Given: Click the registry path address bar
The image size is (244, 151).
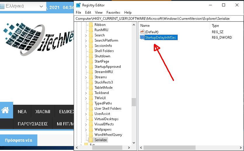Looking at the screenshot, I should (x=159, y=19).
